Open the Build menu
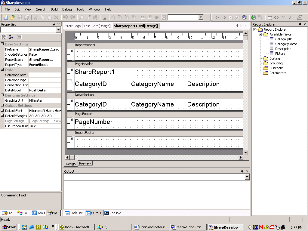308x231 pixels. click(54, 9)
